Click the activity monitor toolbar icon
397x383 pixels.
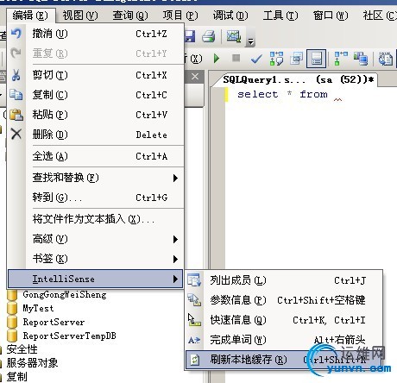[x=234, y=36]
